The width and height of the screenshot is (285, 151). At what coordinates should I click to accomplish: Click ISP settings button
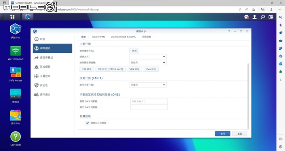coord(87,69)
